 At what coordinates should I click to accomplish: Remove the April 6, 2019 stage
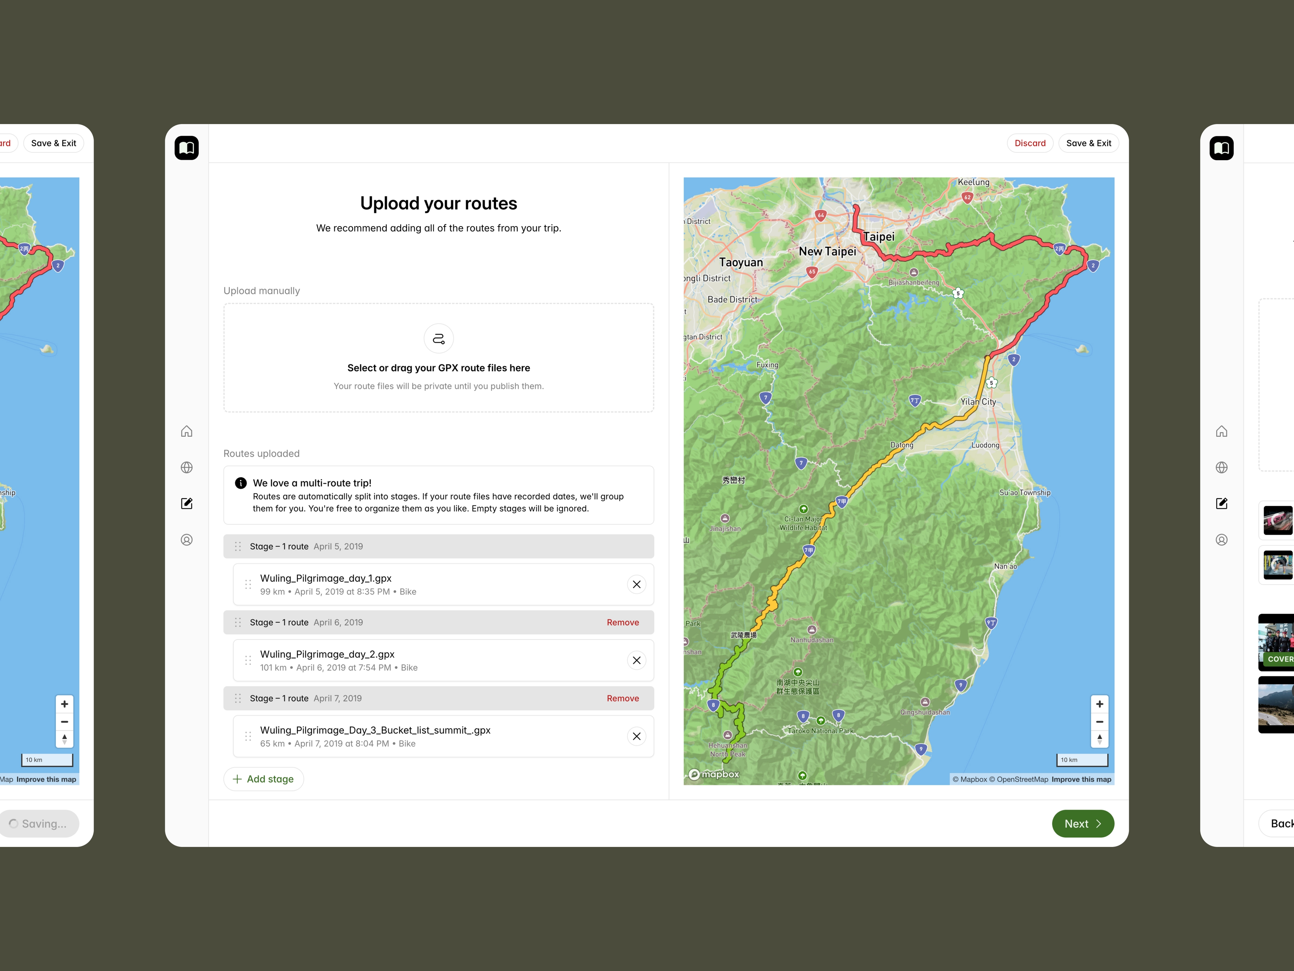622,622
